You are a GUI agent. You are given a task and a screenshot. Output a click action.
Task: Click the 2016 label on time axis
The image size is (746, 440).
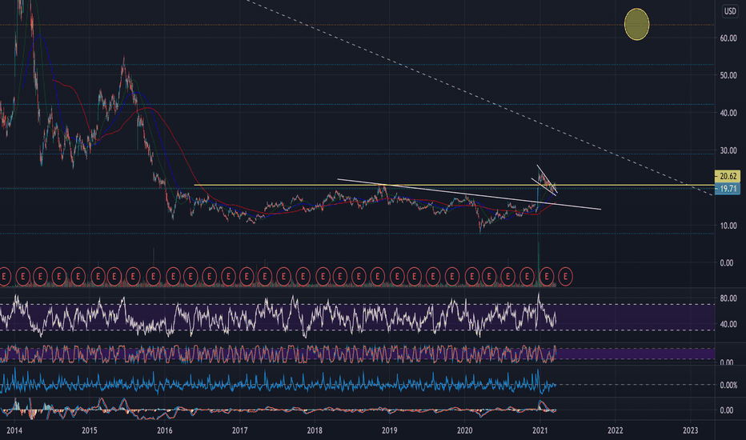[165, 430]
